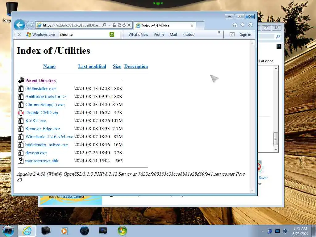
Task: Download Remove-Edge.exe
Action: click(43, 129)
